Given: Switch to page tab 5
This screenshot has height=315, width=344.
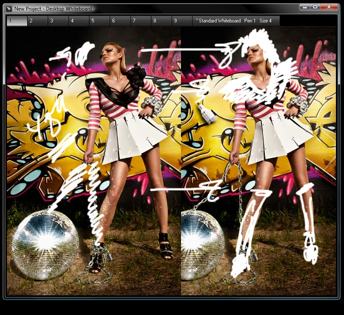Looking at the screenshot, I should (99, 21).
